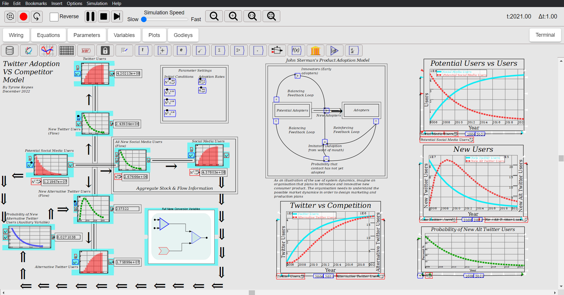This screenshot has height=295, width=564.
Task: Click the var variable toolbar icon
Action: [x=86, y=50]
